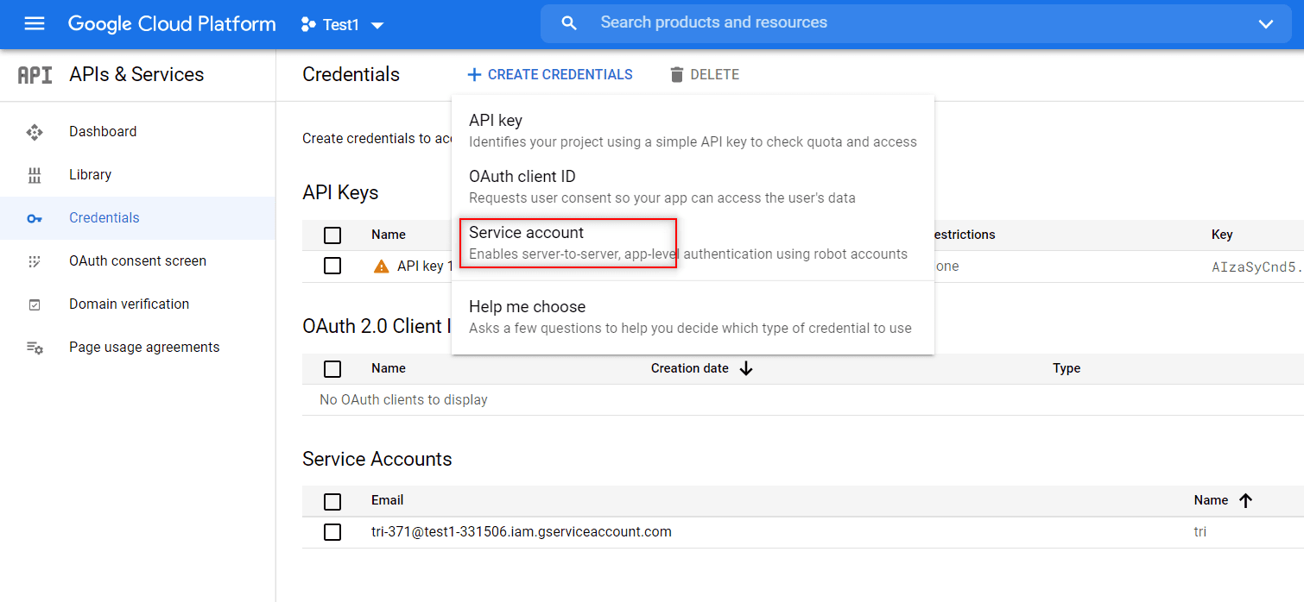
Task: Click the Library sidebar icon
Action: (x=35, y=175)
